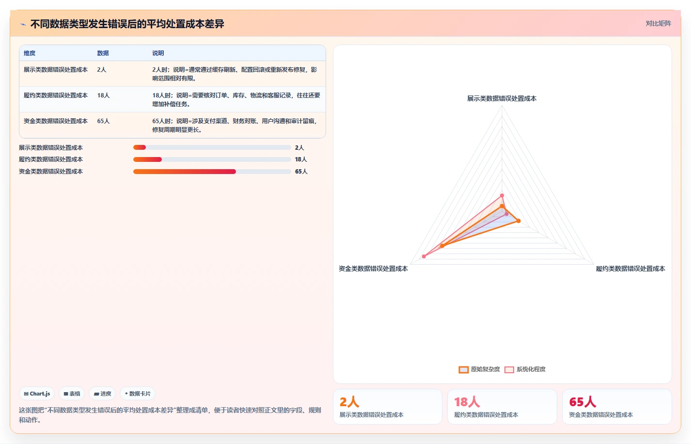Click the 资金类 progress bar
The image size is (691, 444).
[x=212, y=172]
